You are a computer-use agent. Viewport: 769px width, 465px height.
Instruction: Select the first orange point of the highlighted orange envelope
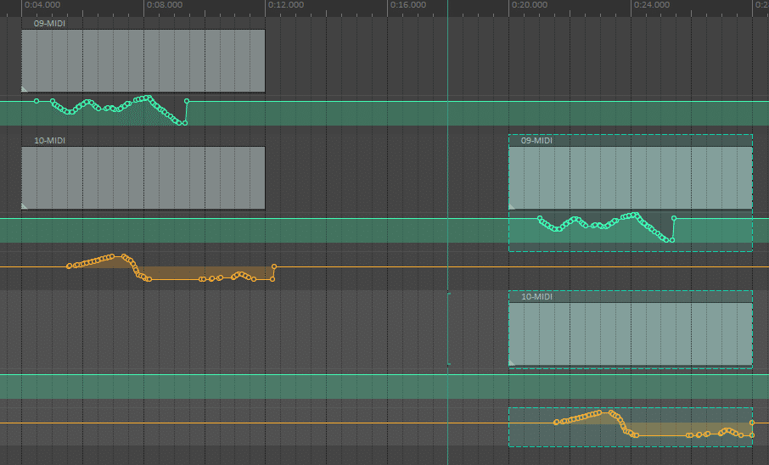click(556, 423)
